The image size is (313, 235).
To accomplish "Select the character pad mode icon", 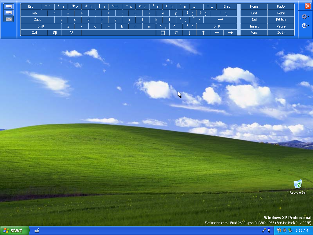I will 9,13.
